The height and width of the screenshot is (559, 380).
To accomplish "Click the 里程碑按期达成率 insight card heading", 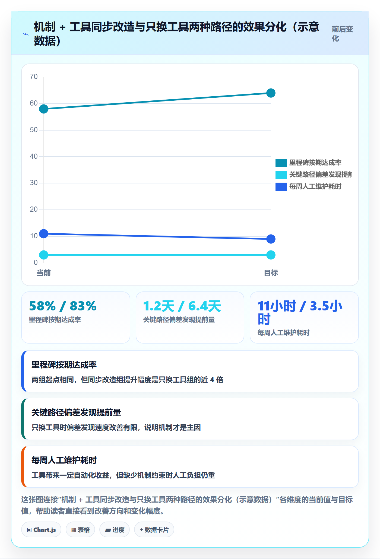I will click(x=64, y=365).
